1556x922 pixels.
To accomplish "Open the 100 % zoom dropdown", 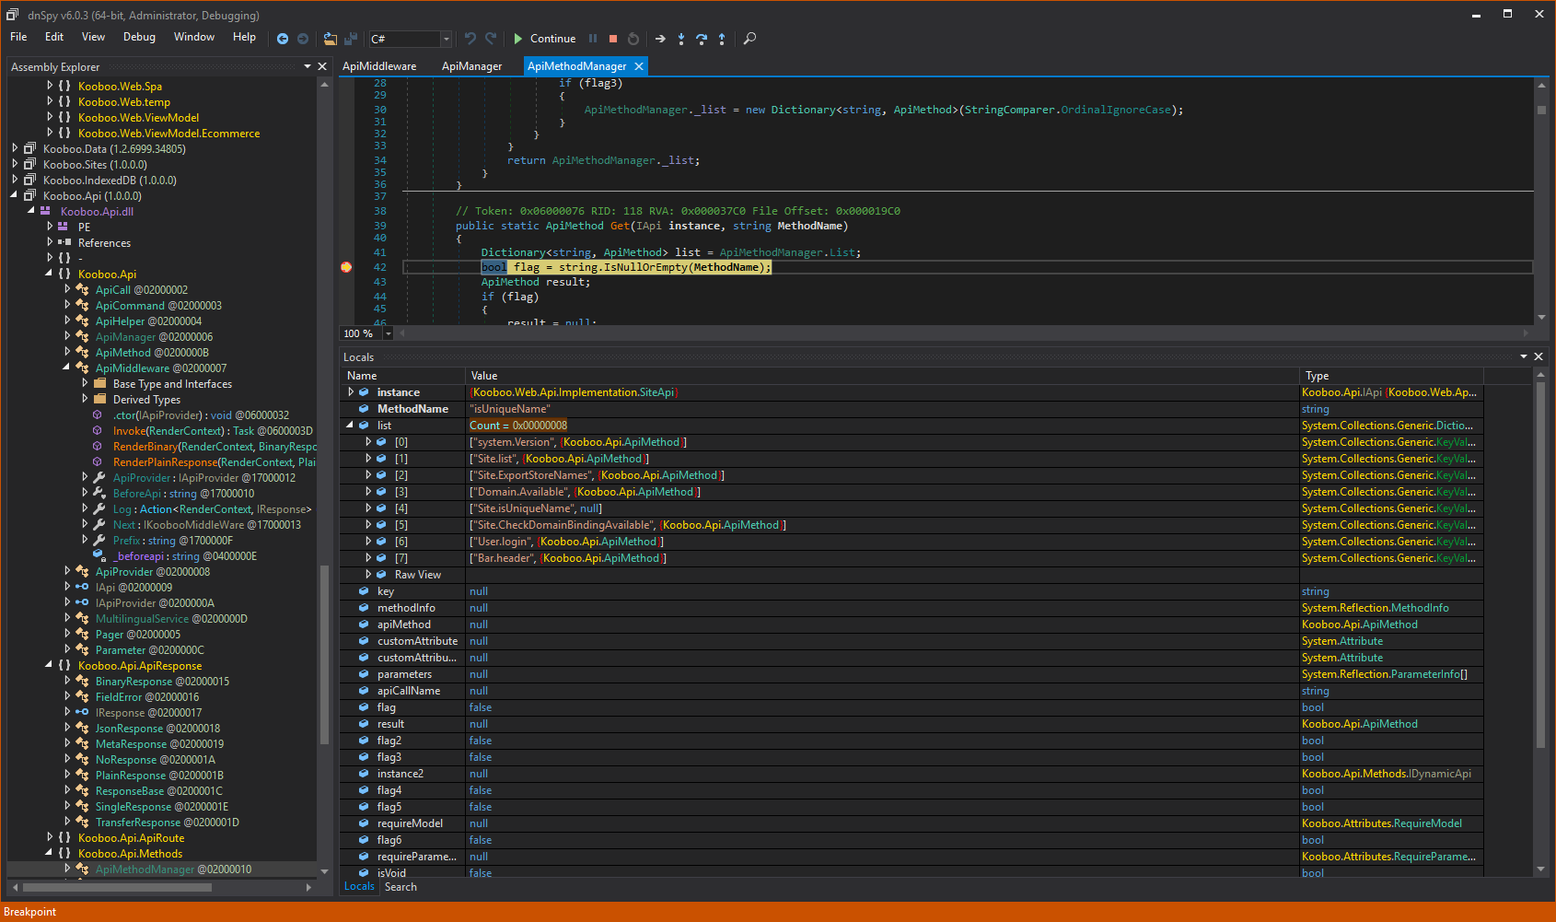I will point(388,333).
